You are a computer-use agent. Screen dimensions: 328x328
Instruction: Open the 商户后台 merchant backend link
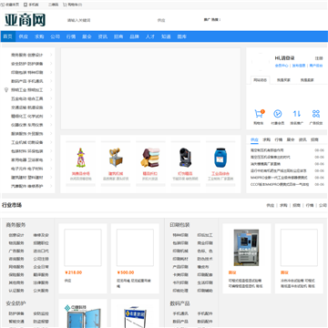pos(316,66)
